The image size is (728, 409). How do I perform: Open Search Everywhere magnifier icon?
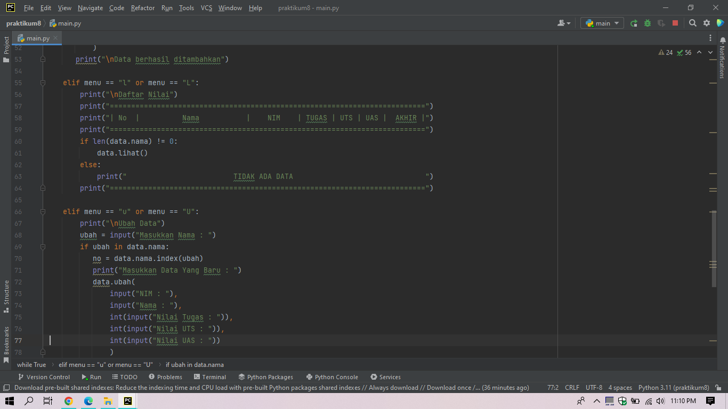(x=693, y=23)
